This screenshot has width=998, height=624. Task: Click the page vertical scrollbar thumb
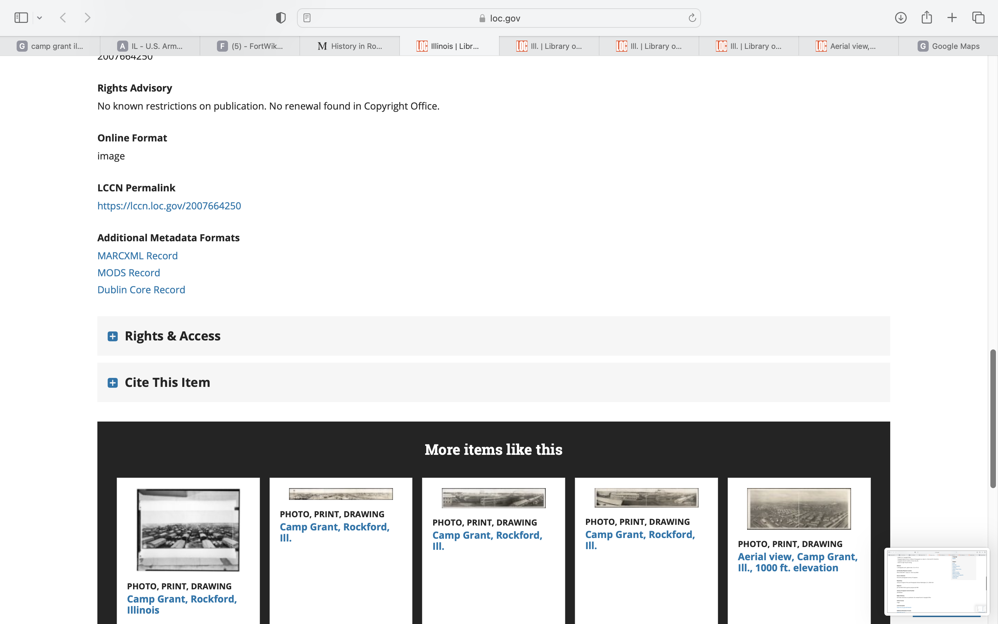pyautogui.click(x=993, y=419)
